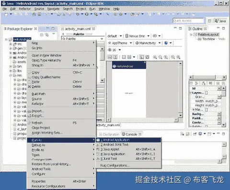Choose 2 Android JUnit Test
Image resolution: width=230 pixels, height=190 pixels.
tap(128, 145)
